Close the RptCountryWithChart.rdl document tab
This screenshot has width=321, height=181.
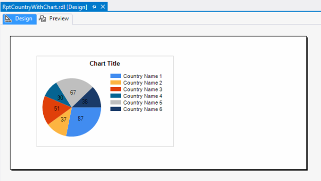(x=103, y=6)
